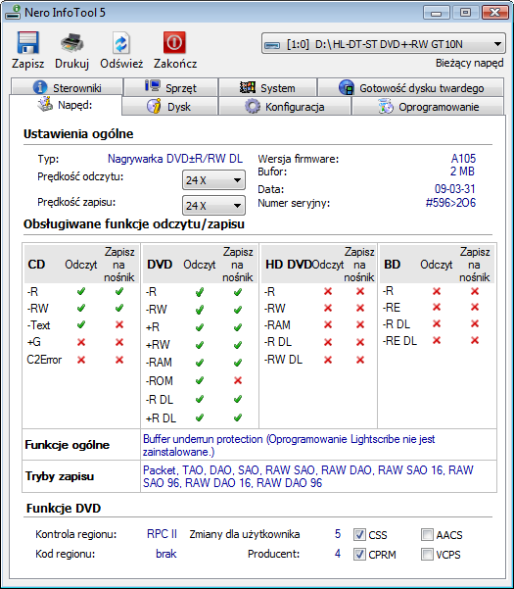Click the Zmiany dla użytkownika value 5
Image resolution: width=514 pixels, height=589 pixels.
338,534
